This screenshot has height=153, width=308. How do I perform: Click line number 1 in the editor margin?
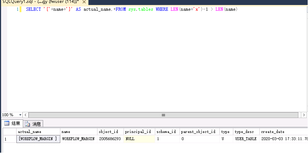pyautogui.click(x=18, y=9)
